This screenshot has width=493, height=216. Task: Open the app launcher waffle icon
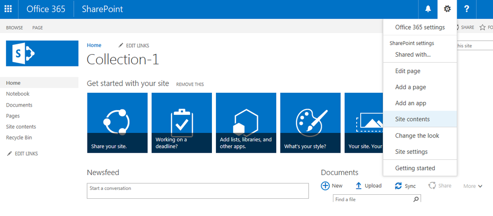coord(8,9)
